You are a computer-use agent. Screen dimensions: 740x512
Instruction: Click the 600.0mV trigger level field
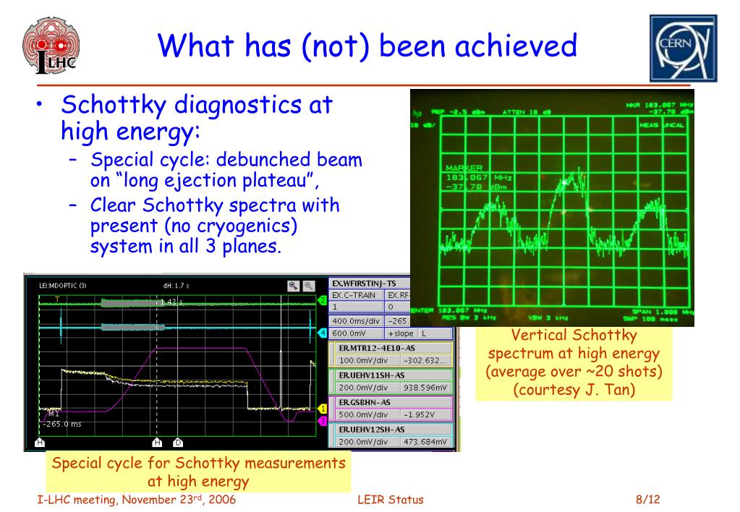pos(357,333)
